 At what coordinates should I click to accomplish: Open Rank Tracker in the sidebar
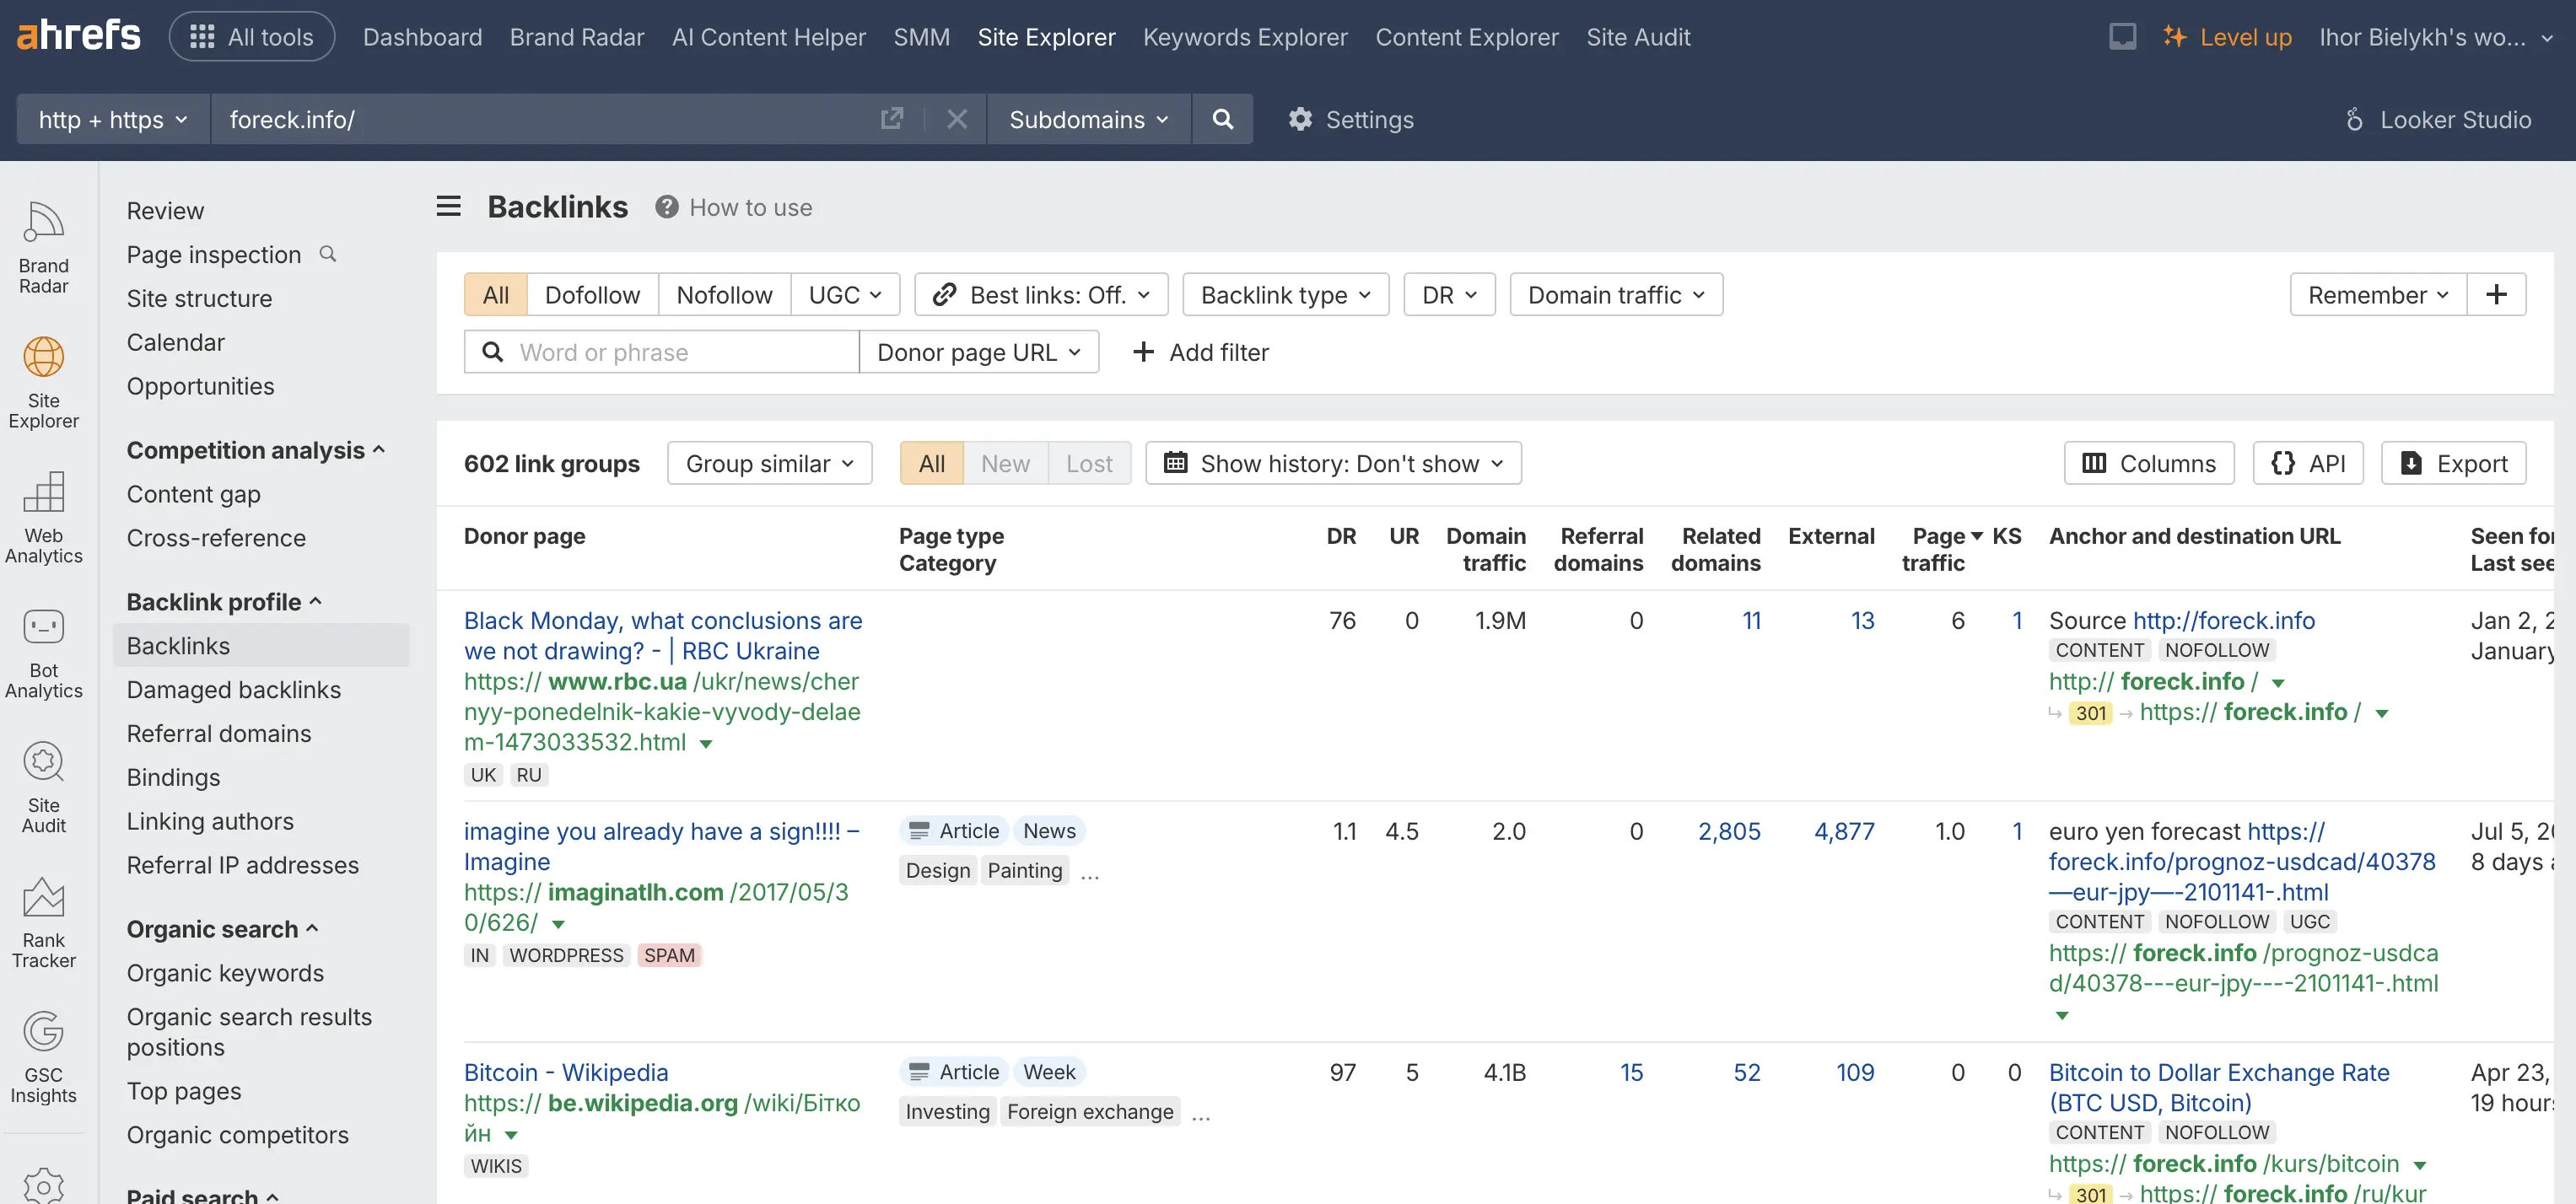pos(43,920)
